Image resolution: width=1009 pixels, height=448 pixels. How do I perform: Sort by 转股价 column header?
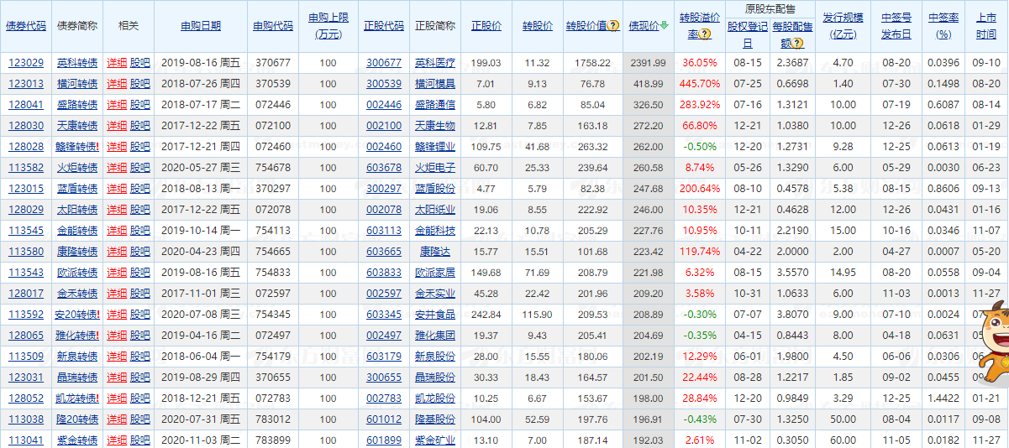[538, 26]
